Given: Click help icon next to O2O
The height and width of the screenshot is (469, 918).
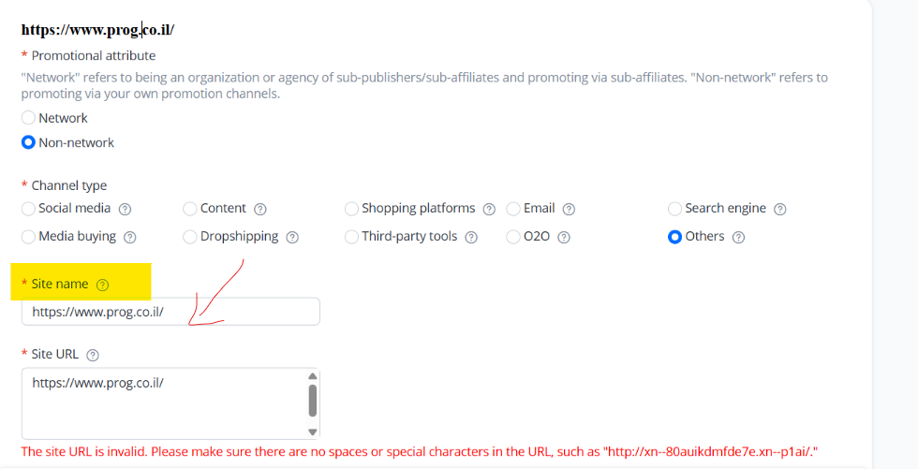Looking at the screenshot, I should tap(564, 238).
